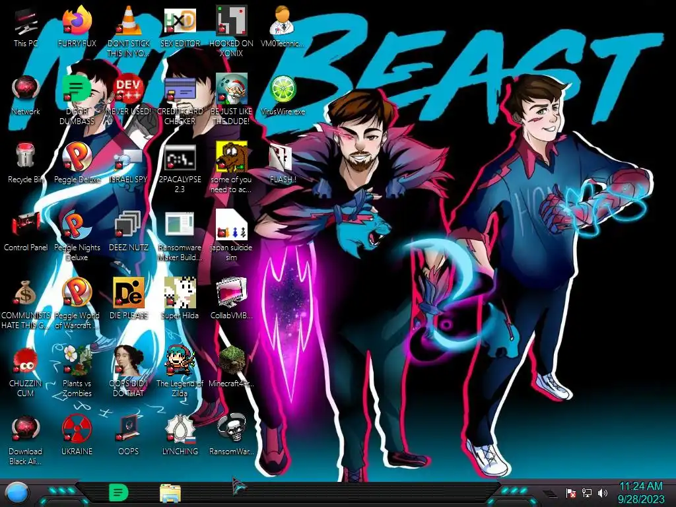
Task: Open the CREDIT CARD CHECKER shortcut
Action: (180, 100)
